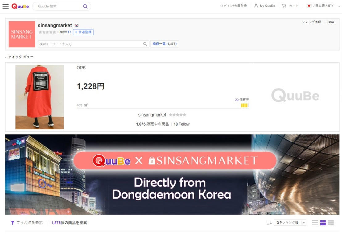Image resolution: width=342 pixels, height=235 pixels.
Task: Click 1,875個の商品を検索 text
Action: pyautogui.click(x=69, y=223)
